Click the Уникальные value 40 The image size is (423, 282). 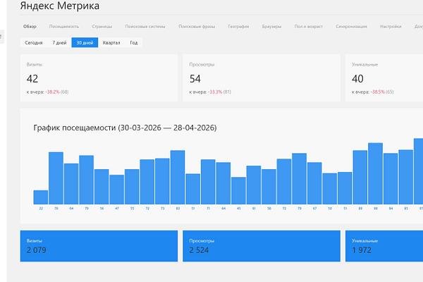[357, 79]
